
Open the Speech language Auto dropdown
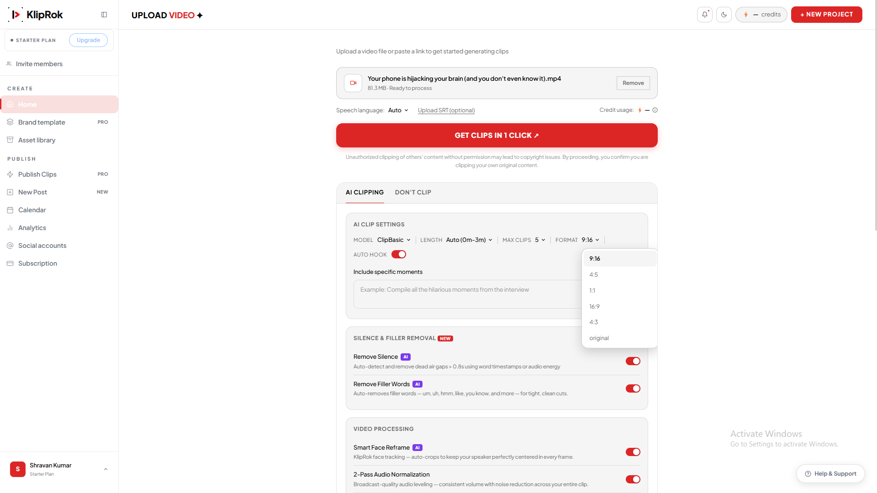coord(398,110)
